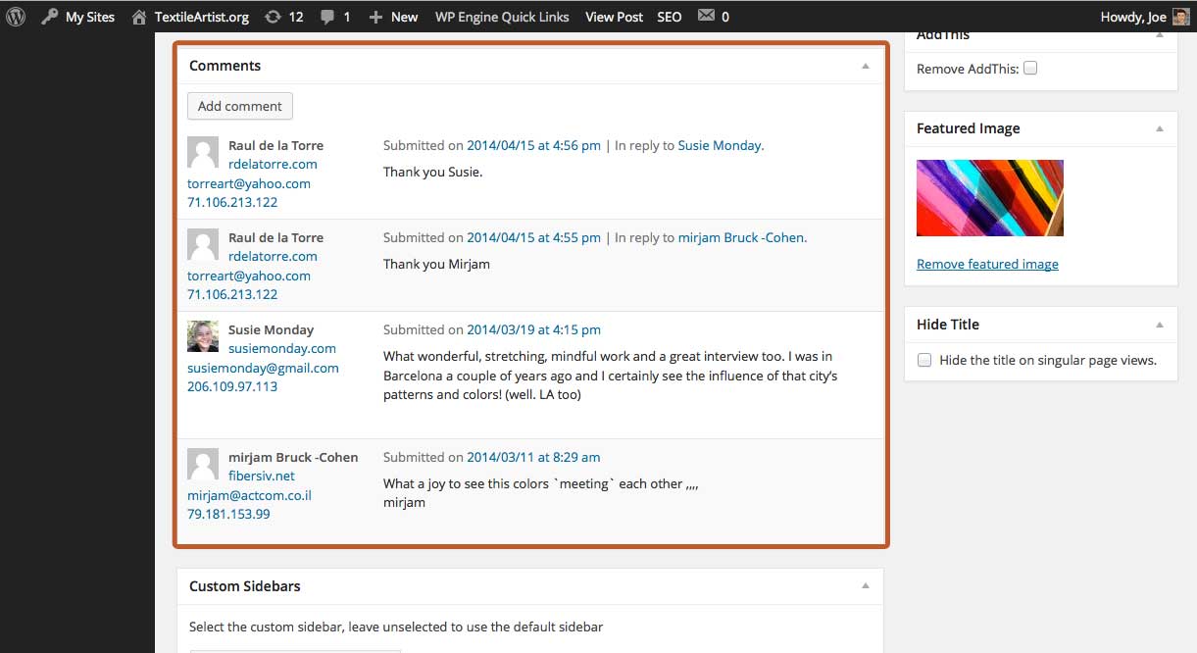Collapse the Custom Sidebars panel
The height and width of the screenshot is (653, 1197).
click(866, 586)
